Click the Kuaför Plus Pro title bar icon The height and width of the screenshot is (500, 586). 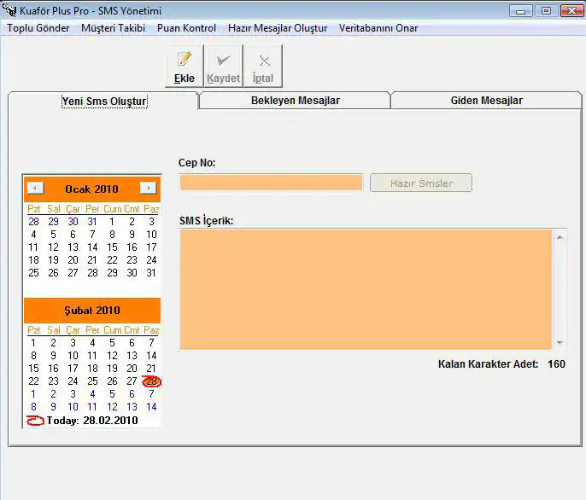coord(9,11)
